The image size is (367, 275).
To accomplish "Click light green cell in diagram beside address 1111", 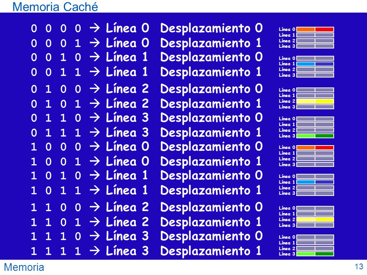I will coord(306,254).
